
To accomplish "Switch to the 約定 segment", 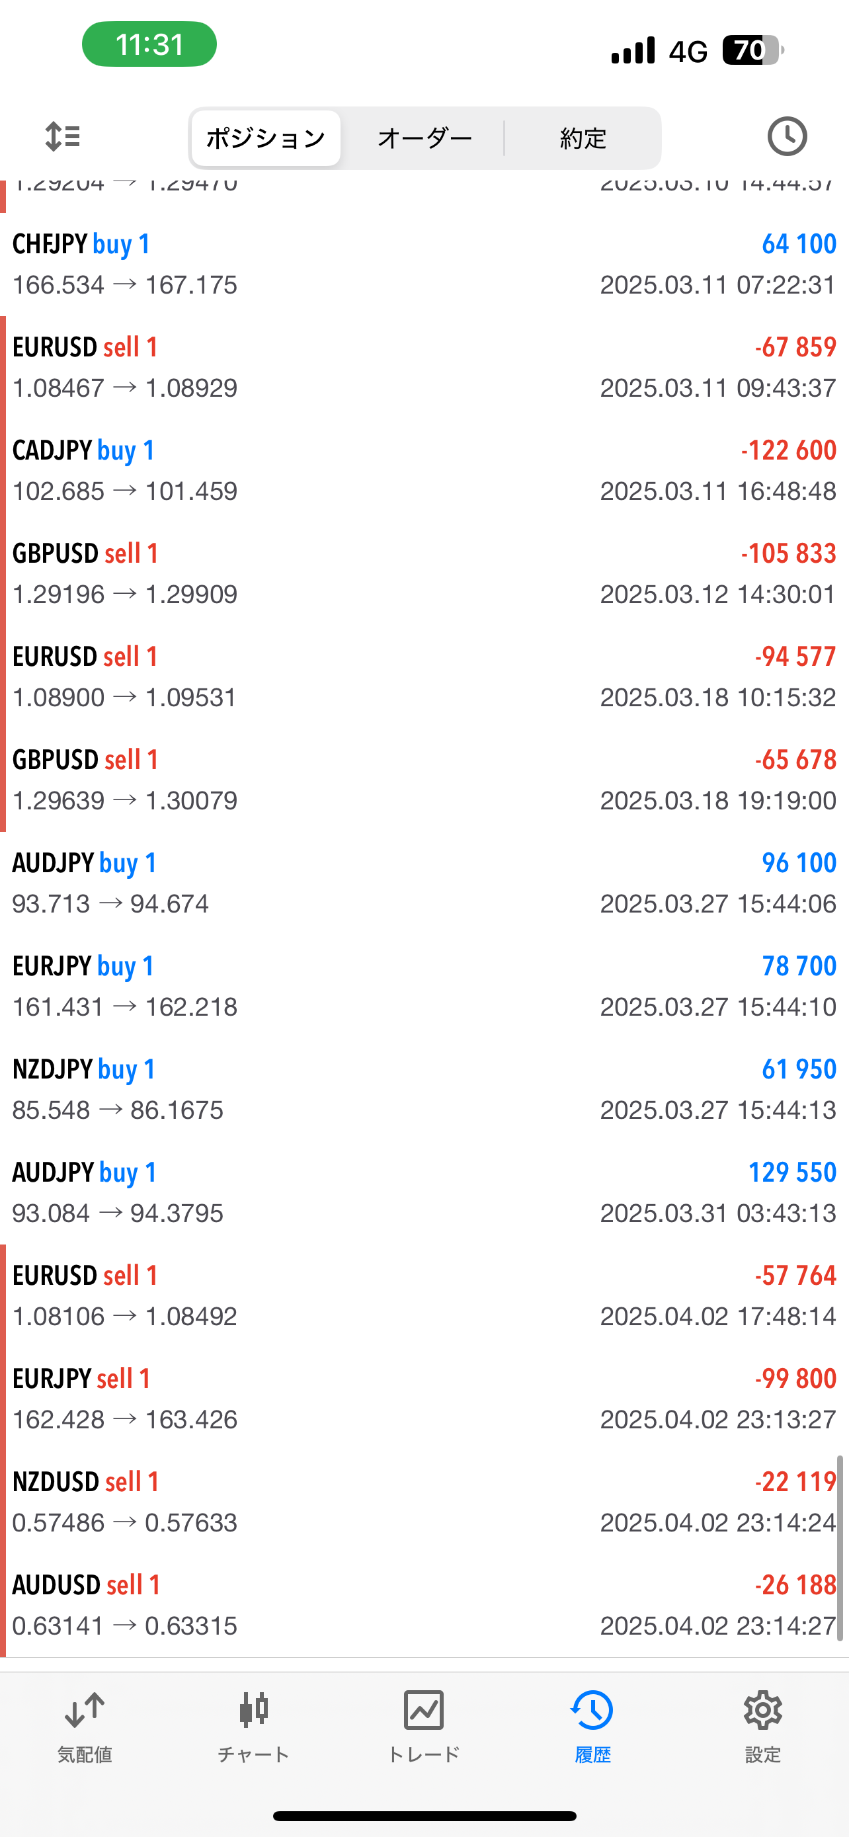I will [x=583, y=138].
